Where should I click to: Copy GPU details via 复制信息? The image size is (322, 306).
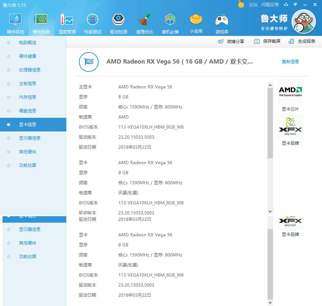coord(290,61)
